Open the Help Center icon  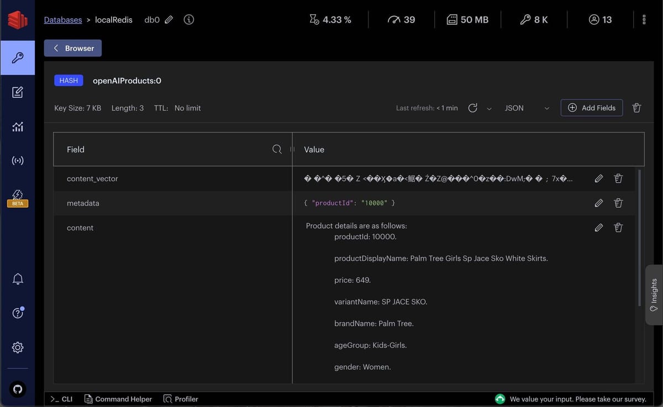pyautogui.click(x=17, y=313)
